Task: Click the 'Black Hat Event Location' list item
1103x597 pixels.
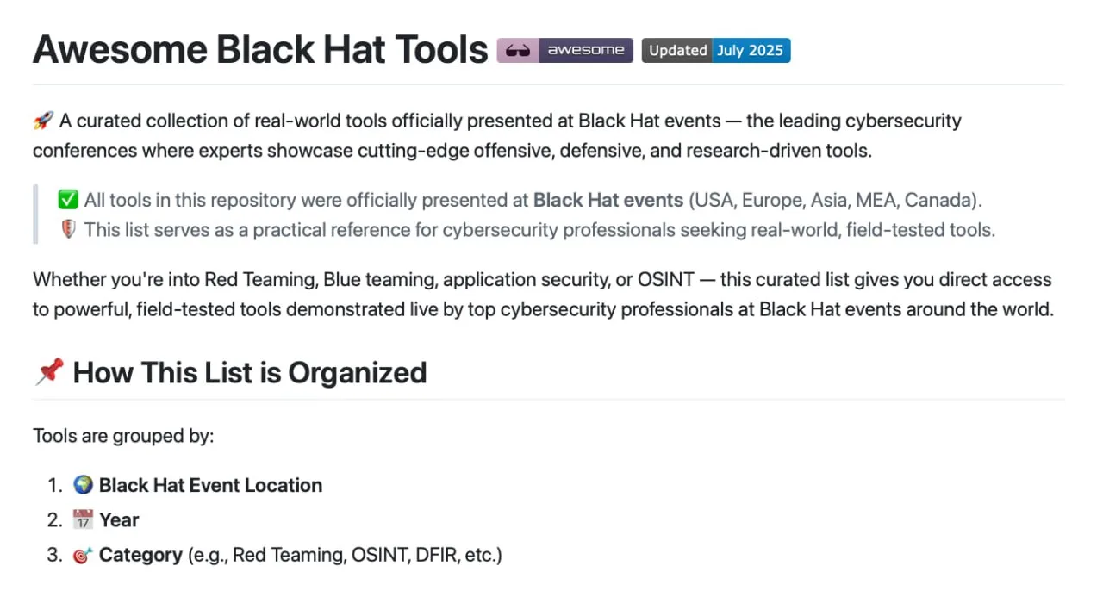Action: coord(210,485)
